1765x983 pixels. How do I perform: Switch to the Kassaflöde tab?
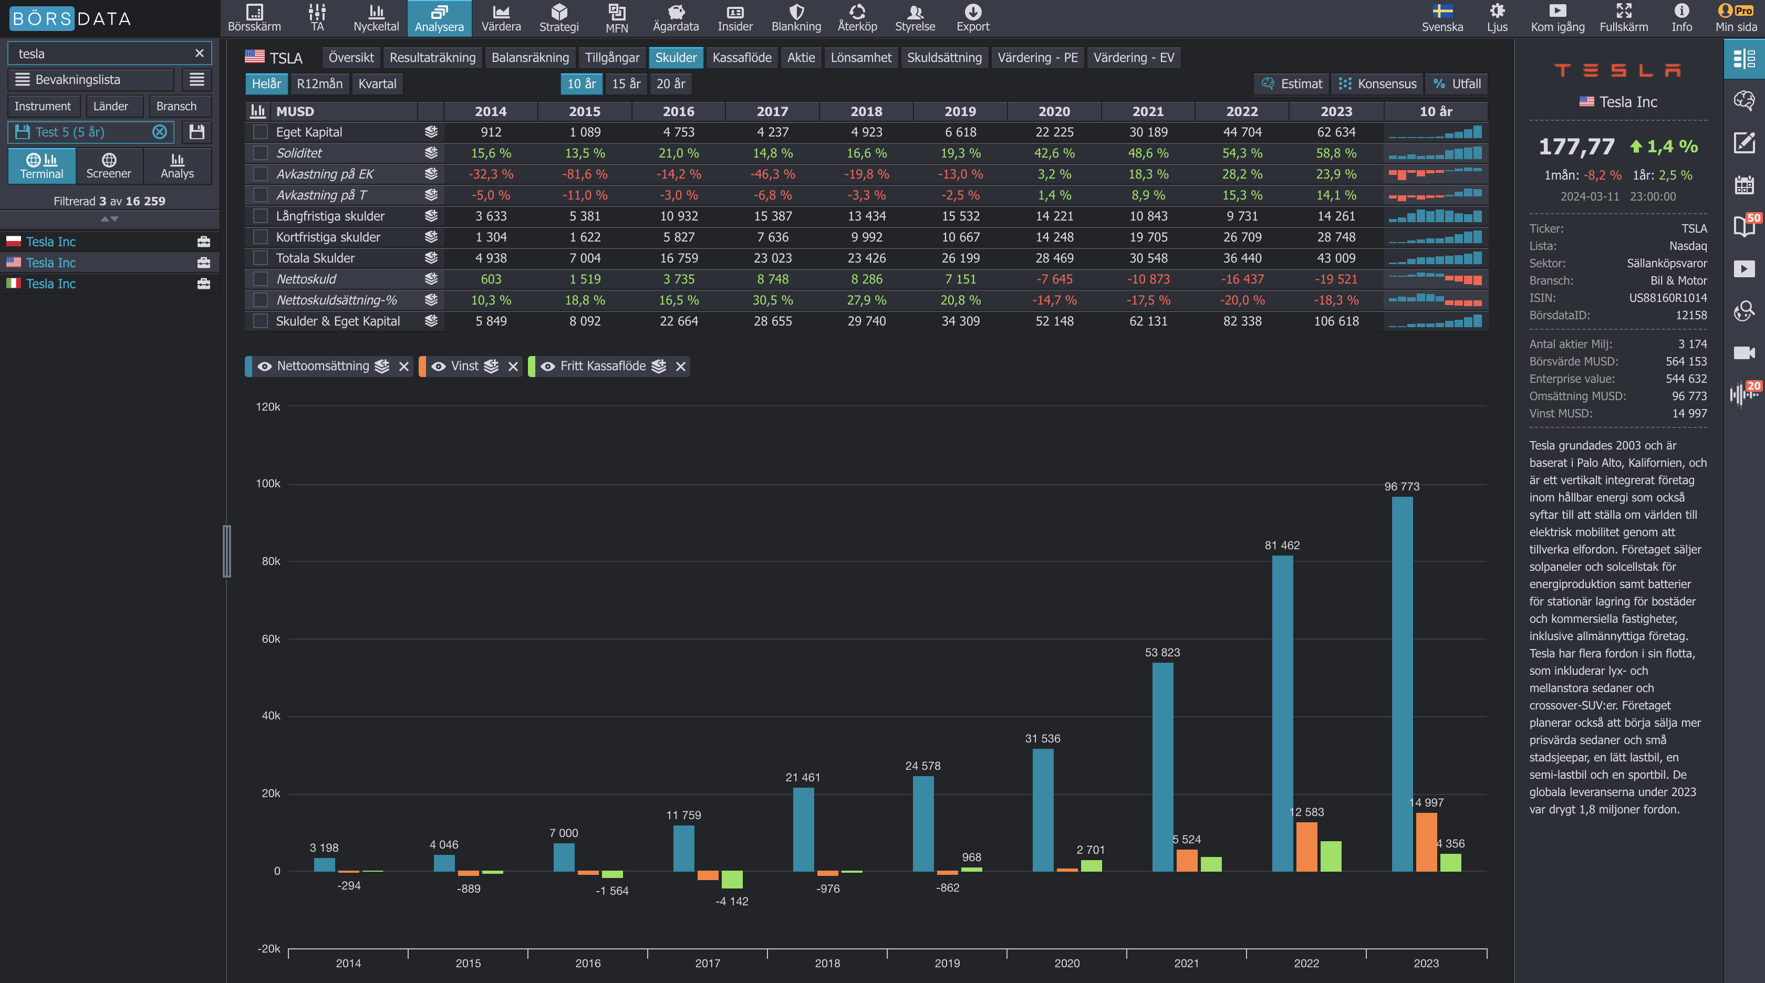click(x=741, y=58)
